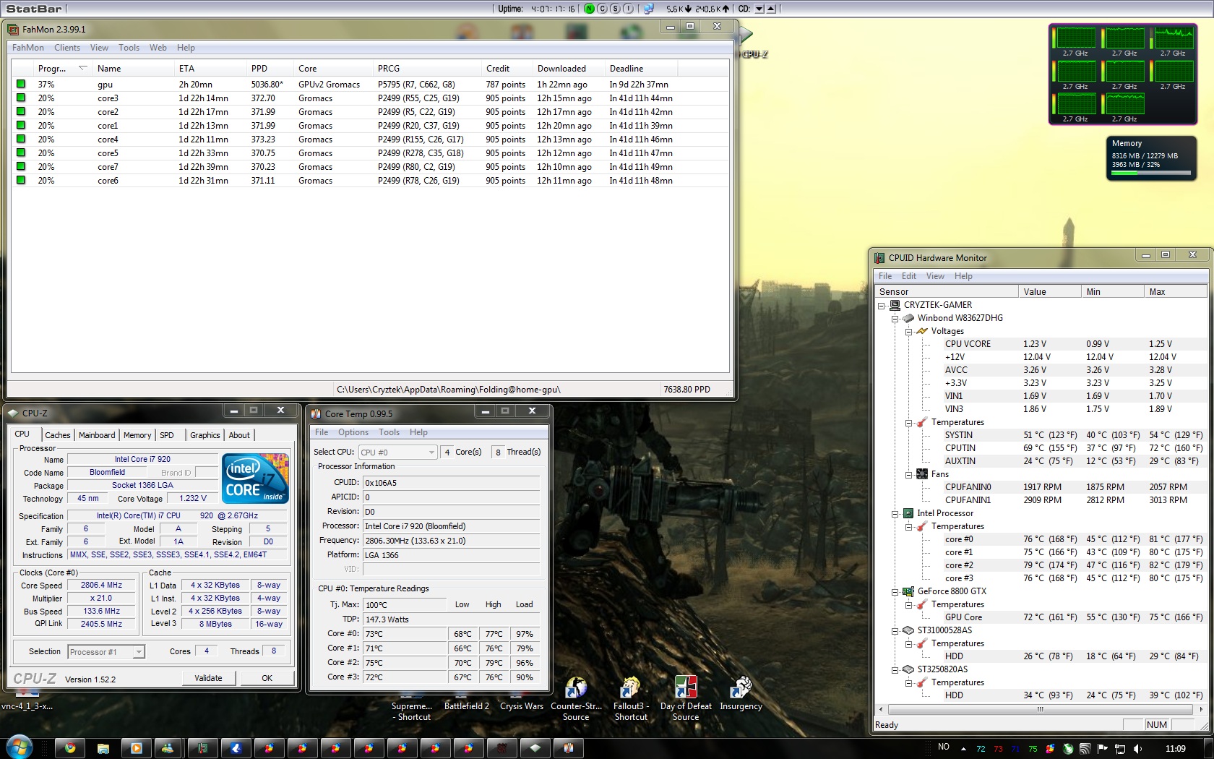Open the Web menu in FahMon
1214x759 pixels.
(158, 48)
